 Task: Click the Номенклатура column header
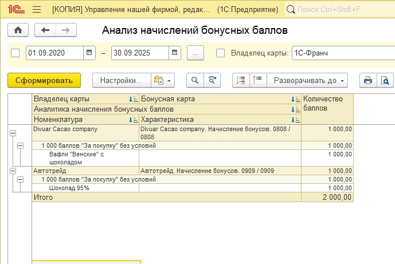point(85,120)
